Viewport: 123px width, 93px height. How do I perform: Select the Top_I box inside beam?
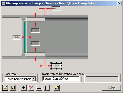[x=35, y=30]
